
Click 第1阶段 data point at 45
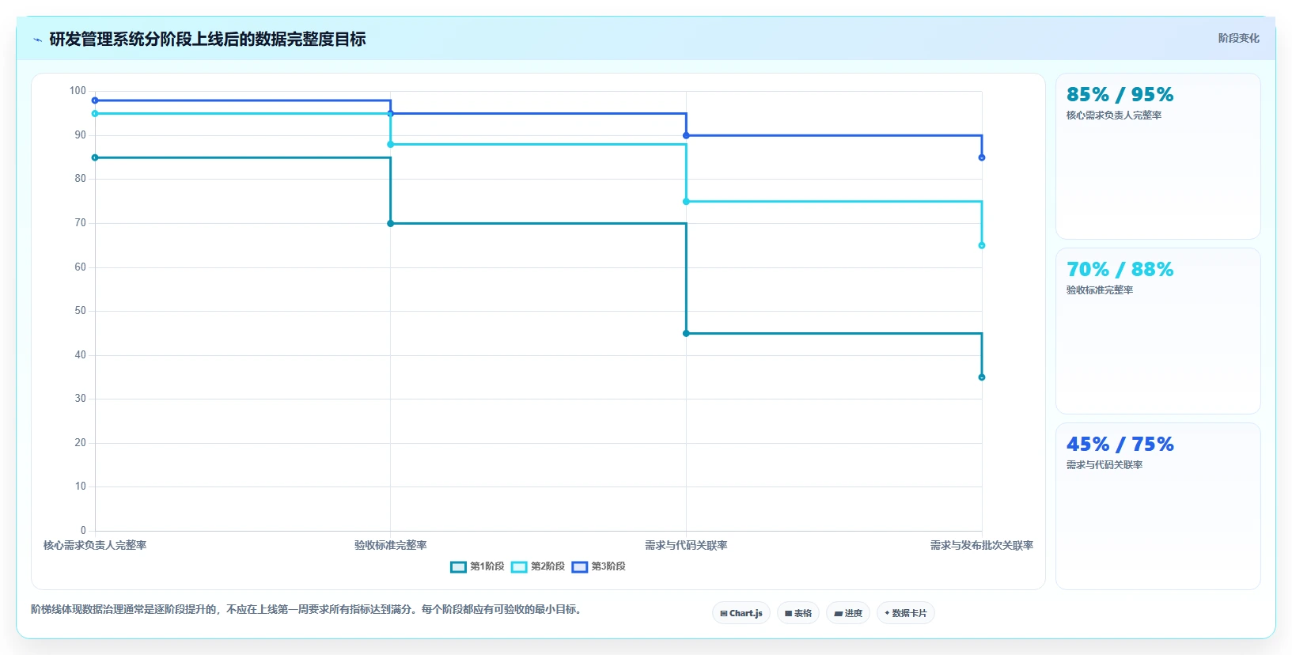point(686,334)
